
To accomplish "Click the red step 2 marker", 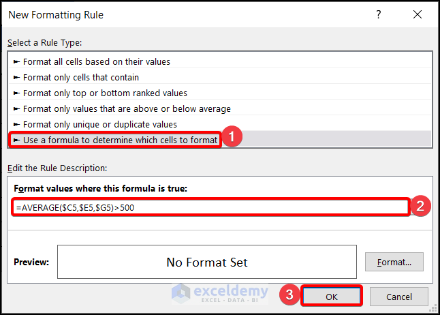I will tap(422, 207).
